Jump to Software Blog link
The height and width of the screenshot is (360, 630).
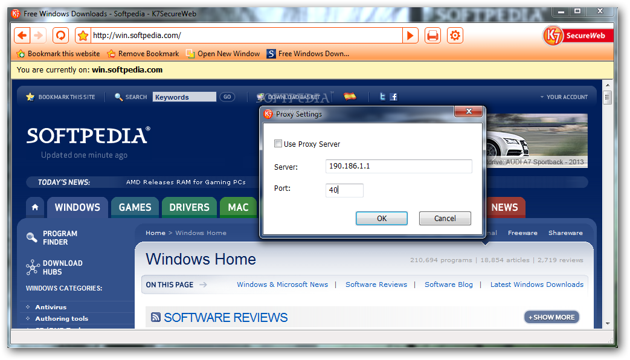[x=449, y=284]
